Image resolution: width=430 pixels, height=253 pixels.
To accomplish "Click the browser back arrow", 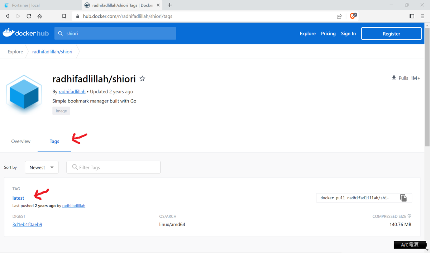I will click(x=8, y=16).
